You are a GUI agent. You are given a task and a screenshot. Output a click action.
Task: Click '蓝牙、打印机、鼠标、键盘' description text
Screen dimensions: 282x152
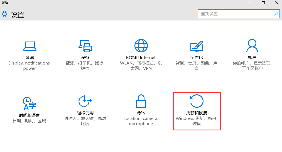(85, 66)
